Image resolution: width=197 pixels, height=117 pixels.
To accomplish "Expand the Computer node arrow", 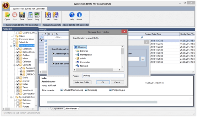I will pos(75,62).
